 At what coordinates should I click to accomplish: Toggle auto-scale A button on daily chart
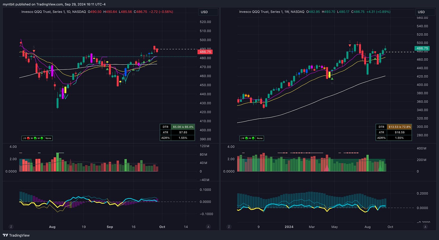(x=208, y=227)
